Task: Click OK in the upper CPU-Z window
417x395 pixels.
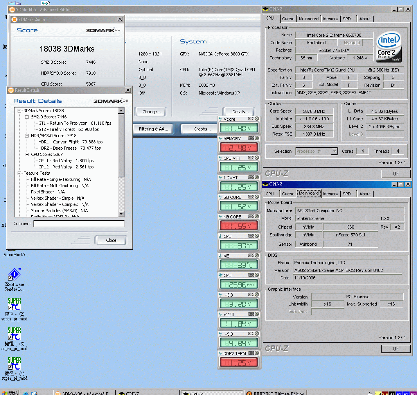Action: coord(396,174)
